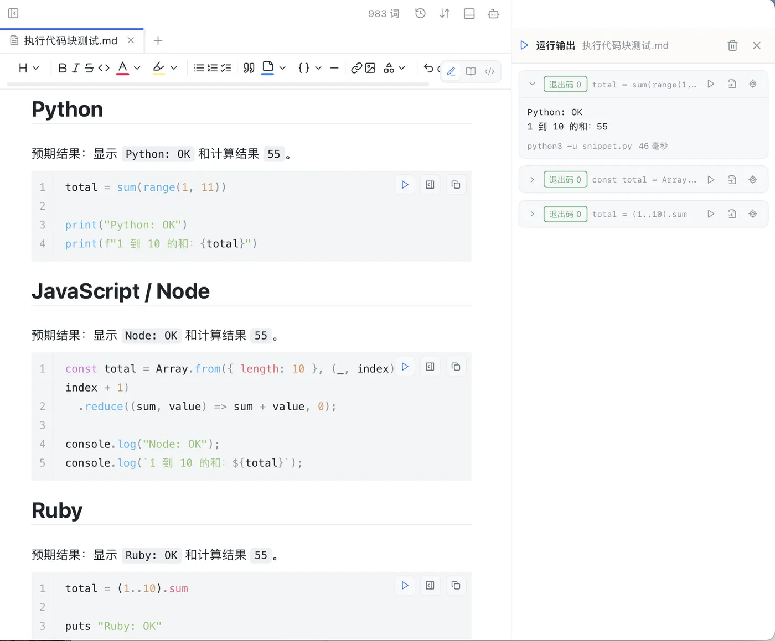The width and height of the screenshot is (775, 641).
Task: Toggle bottom panel layout icon
Action: [x=469, y=13]
